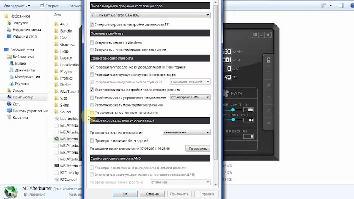Enable force constant voltage checkbox
This screenshot has width=354, height=199.
[x=92, y=112]
